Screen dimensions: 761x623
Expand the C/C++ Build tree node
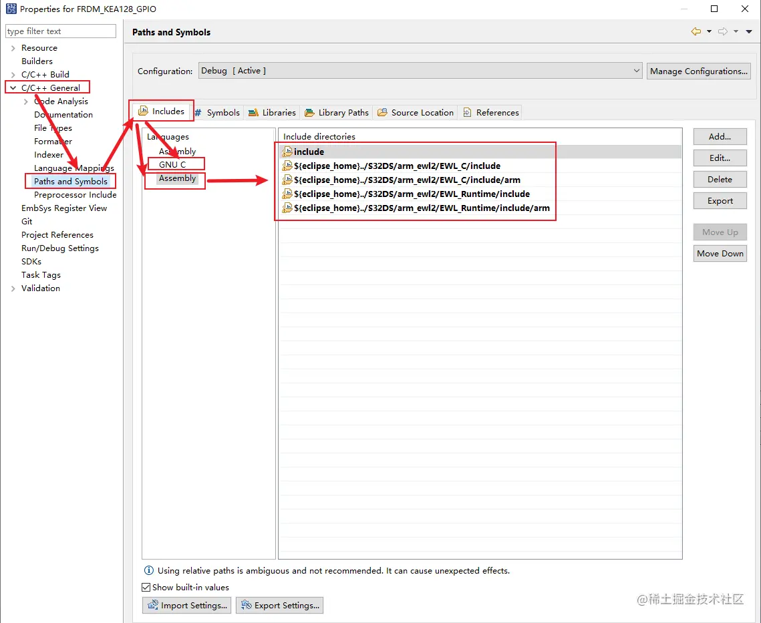coord(13,75)
